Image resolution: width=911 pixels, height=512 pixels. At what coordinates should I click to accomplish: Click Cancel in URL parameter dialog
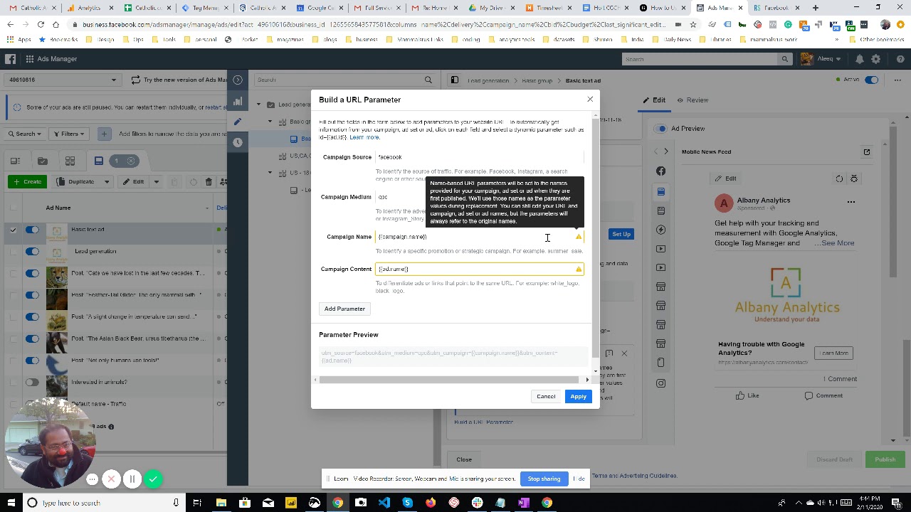click(546, 396)
